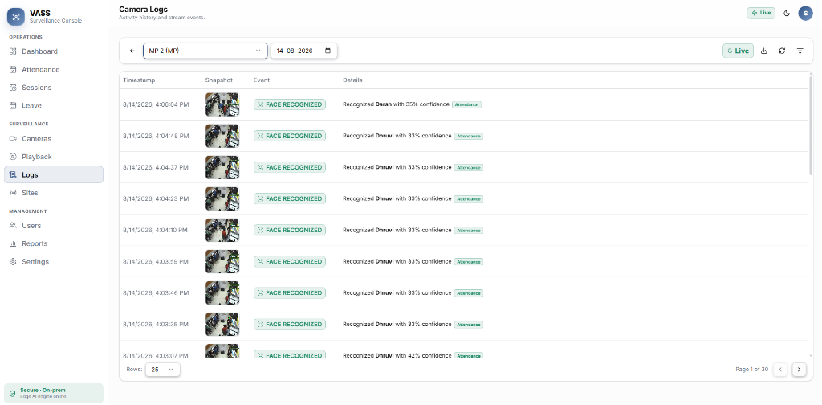The width and height of the screenshot is (822, 405).
Task: Click Attendance tag in 4:03:35 PM row
Action: (x=468, y=325)
